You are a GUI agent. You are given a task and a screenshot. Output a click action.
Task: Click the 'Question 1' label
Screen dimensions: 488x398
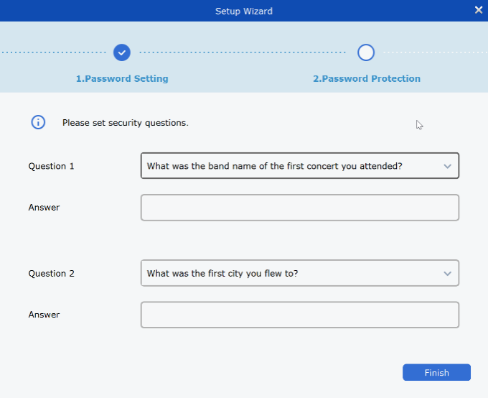point(52,166)
